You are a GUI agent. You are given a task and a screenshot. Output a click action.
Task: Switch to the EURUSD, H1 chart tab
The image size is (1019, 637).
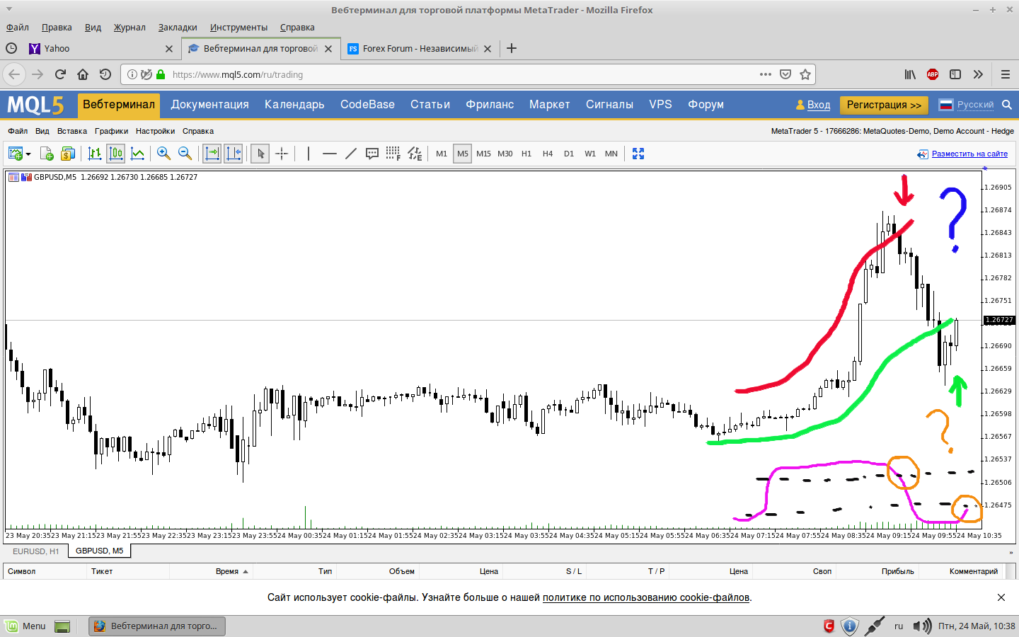tap(36, 551)
